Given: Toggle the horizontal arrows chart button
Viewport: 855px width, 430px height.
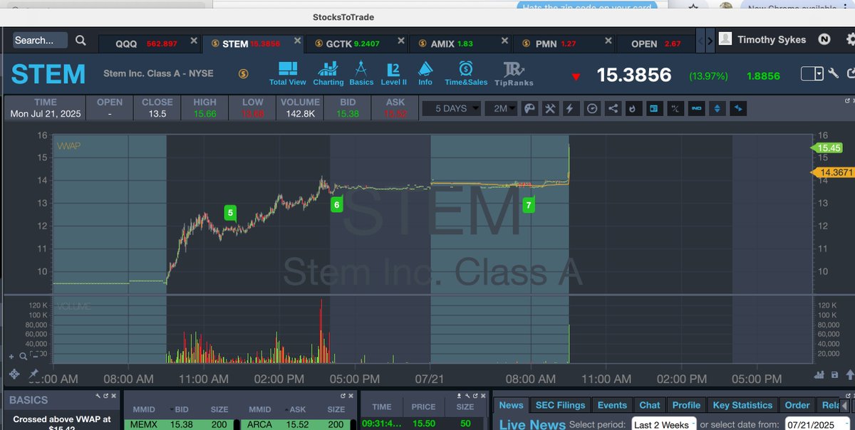Looking at the screenshot, I should 738,109.
